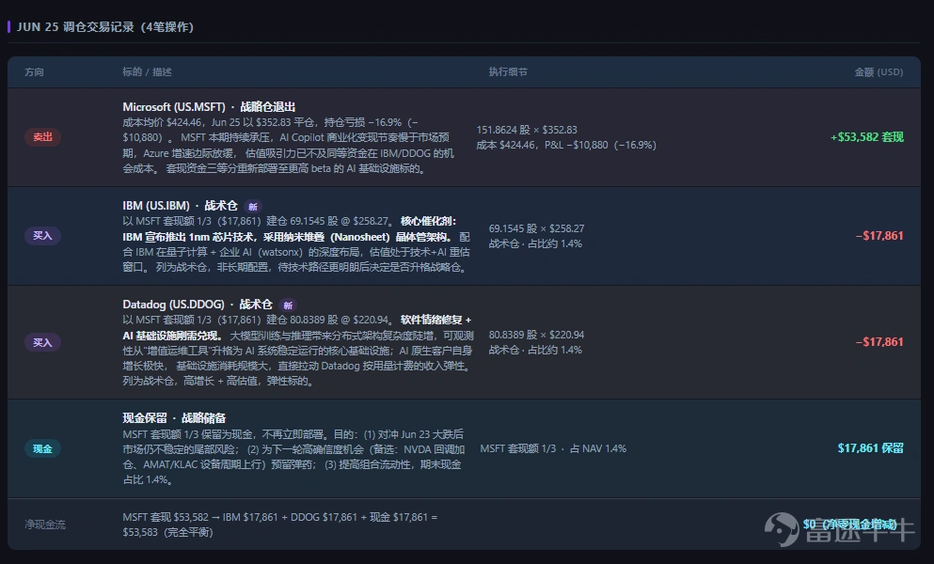Viewport: 934px width, 564px height.
Task: Click 69.1545 股 × $258.27 execution detail
Action: pyautogui.click(x=536, y=228)
